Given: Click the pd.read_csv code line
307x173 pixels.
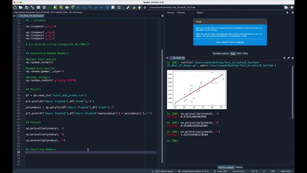Looking at the screenshot, I should [x=56, y=95].
